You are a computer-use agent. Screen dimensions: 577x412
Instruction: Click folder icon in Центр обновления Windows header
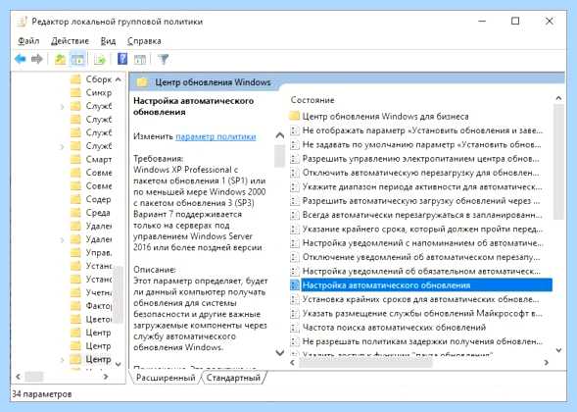pyautogui.click(x=142, y=82)
